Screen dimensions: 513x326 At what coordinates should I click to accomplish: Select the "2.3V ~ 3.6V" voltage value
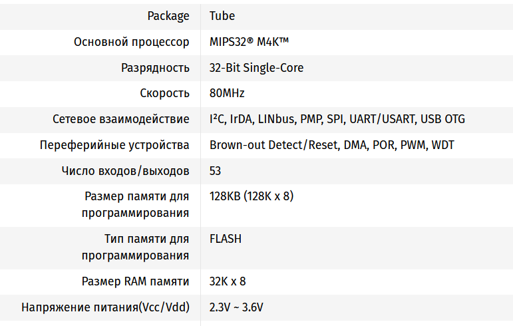[x=236, y=307]
